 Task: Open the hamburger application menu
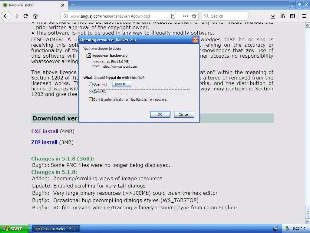(x=304, y=16)
